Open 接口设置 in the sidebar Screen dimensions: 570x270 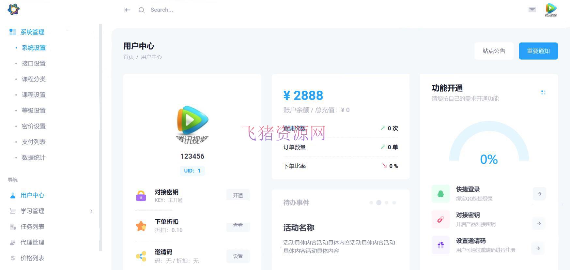pos(34,63)
